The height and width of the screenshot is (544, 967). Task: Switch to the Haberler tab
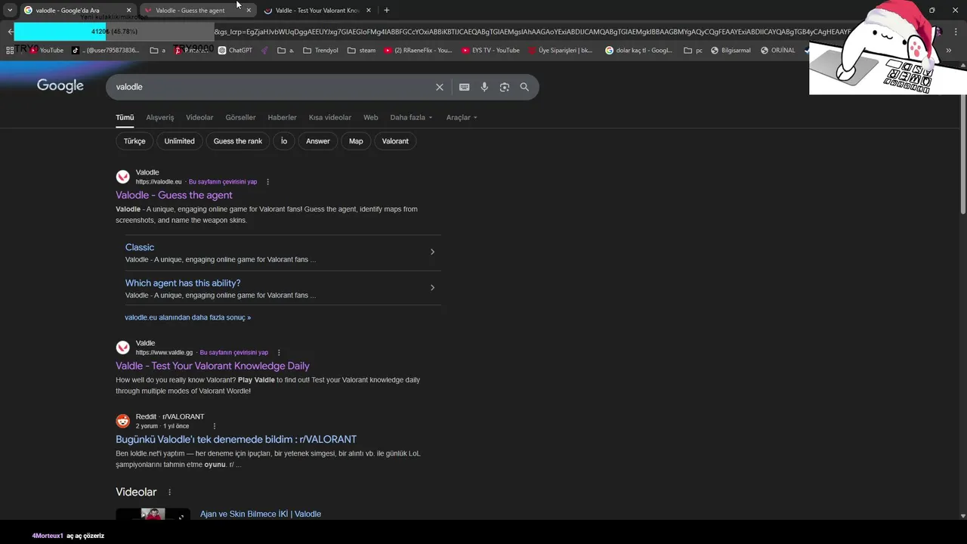click(x=282, y=118)
